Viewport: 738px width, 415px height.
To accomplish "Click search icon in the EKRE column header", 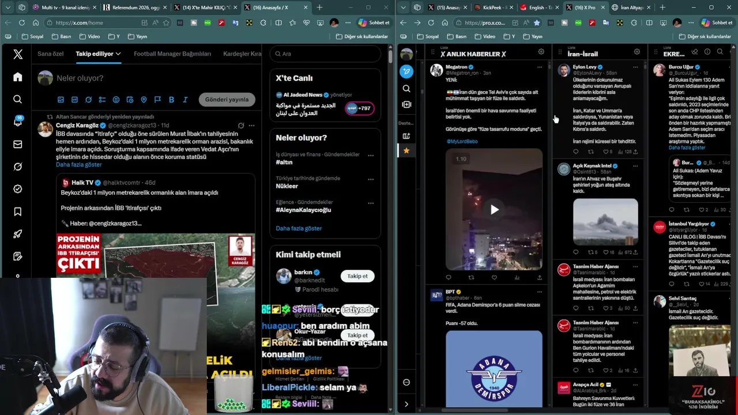I will 720,52.
